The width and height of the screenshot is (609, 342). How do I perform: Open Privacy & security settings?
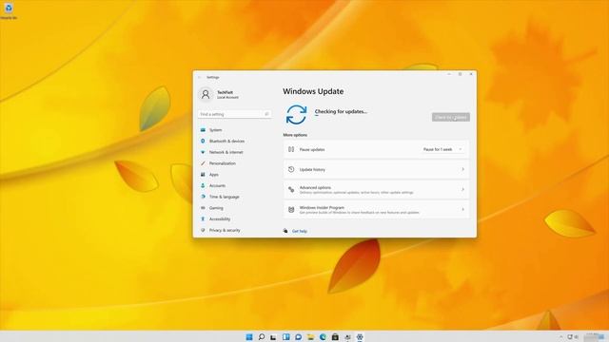[x=225, y=230]
